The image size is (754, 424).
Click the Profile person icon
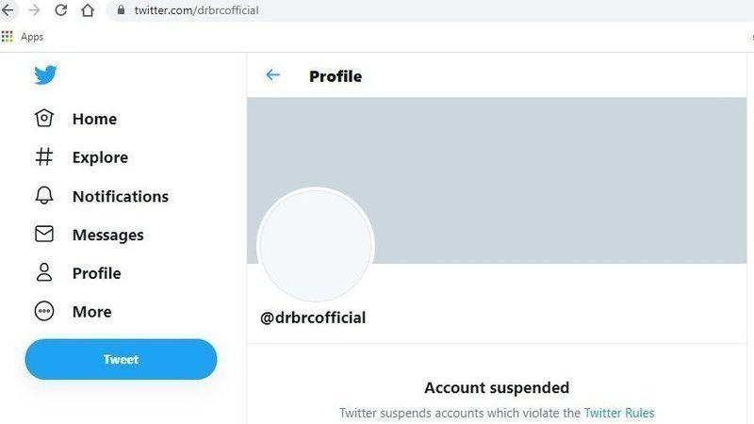tap(44, 273)
